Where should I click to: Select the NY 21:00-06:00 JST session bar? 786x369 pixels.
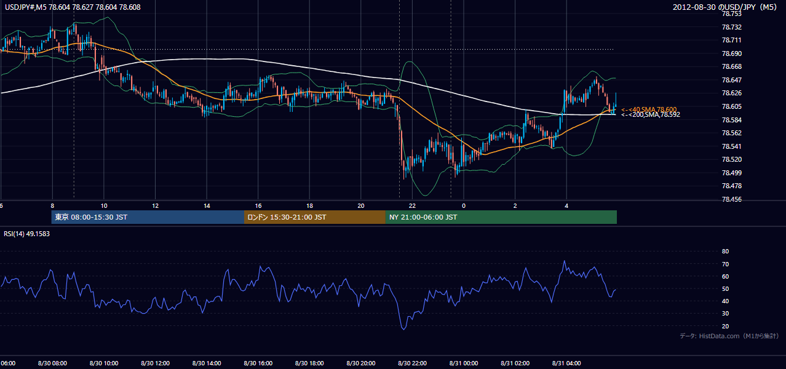tap(501, 217)
